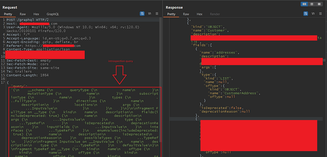The height and width of the screenshot is (157, 327).
Task: Click the "kind":"LIST" line in Response
Action: click(x=218, y=78)
